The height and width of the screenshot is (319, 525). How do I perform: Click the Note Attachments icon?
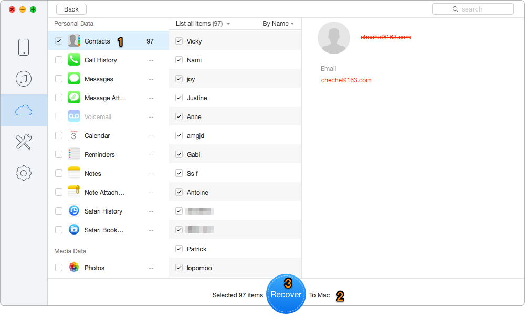pyautogui.click(x=74, y=192)
